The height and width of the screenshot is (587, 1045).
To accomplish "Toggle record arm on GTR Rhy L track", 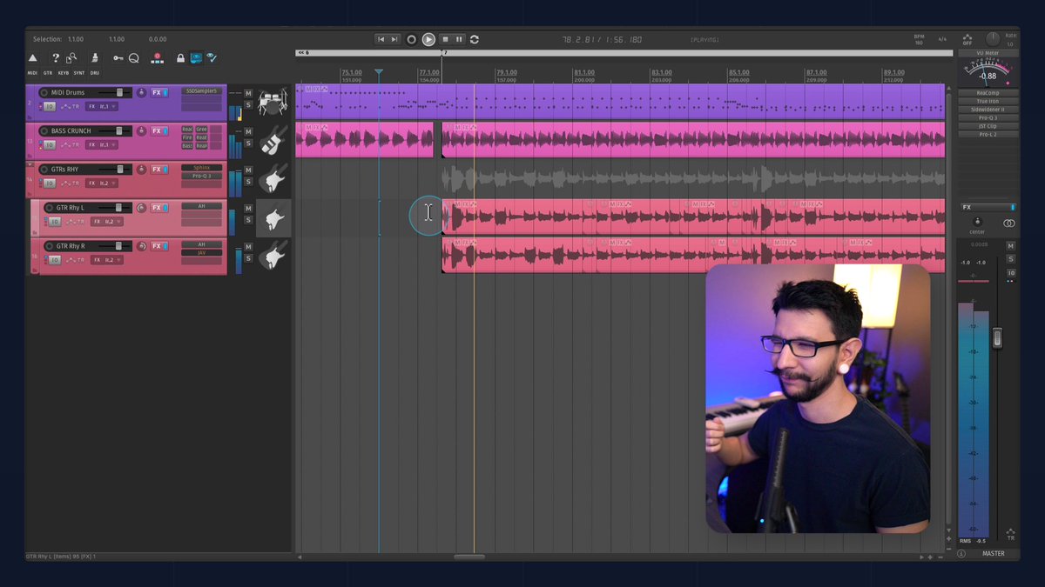I will tap(49, 208).
